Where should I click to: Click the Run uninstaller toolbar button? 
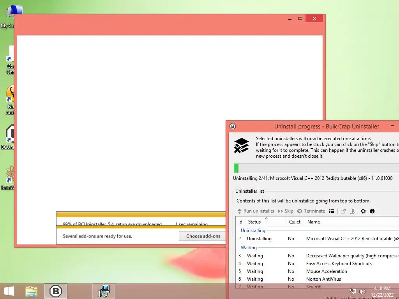(x=256, y=211)
